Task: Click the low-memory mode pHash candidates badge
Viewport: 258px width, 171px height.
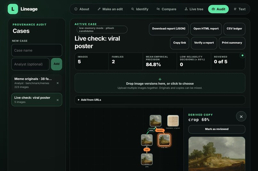Action: point(102,29)
